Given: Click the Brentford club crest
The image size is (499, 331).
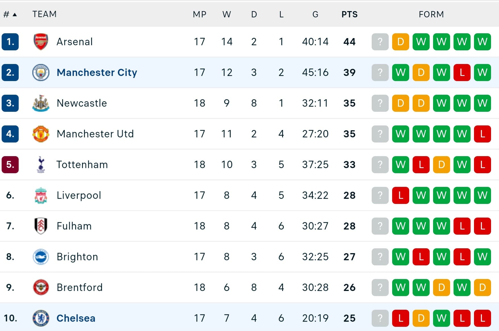Looking at the screenshot, I should 41,287.
